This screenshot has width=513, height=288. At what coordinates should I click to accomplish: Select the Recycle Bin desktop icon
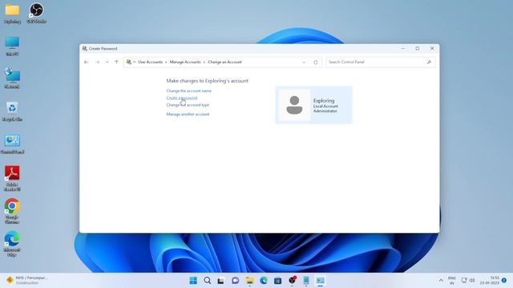13,111
